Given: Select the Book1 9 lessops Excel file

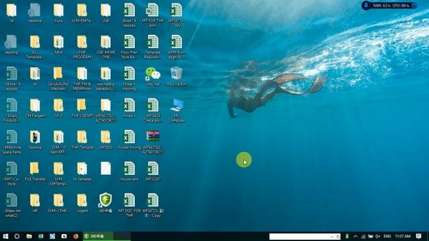Looking at the screenshot, I should [x=129, y=15].
